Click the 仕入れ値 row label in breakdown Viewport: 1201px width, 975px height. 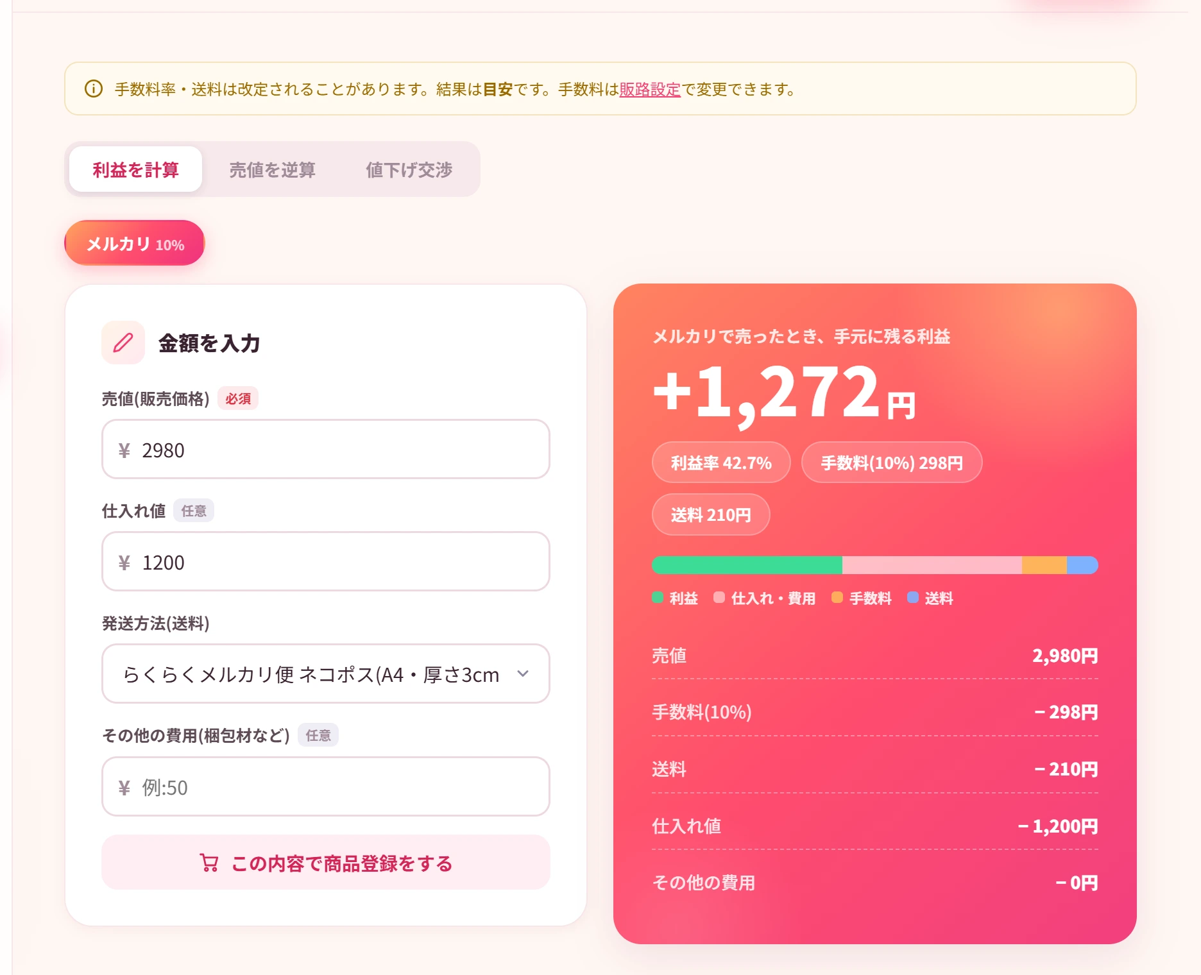click(x=686, y=826)
